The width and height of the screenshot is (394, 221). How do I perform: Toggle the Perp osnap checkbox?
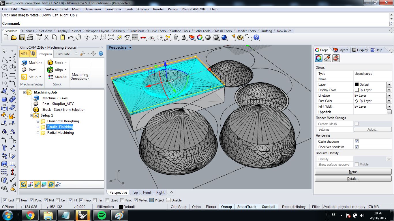point(81,200)
